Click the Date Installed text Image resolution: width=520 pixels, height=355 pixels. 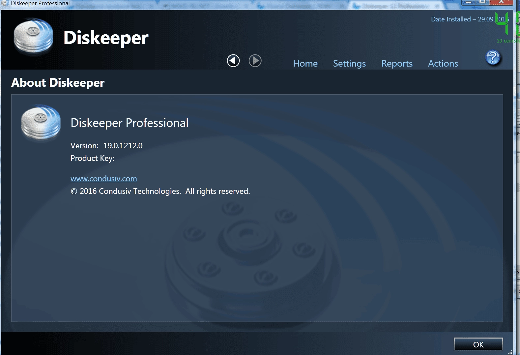click(x=470, y=19)
